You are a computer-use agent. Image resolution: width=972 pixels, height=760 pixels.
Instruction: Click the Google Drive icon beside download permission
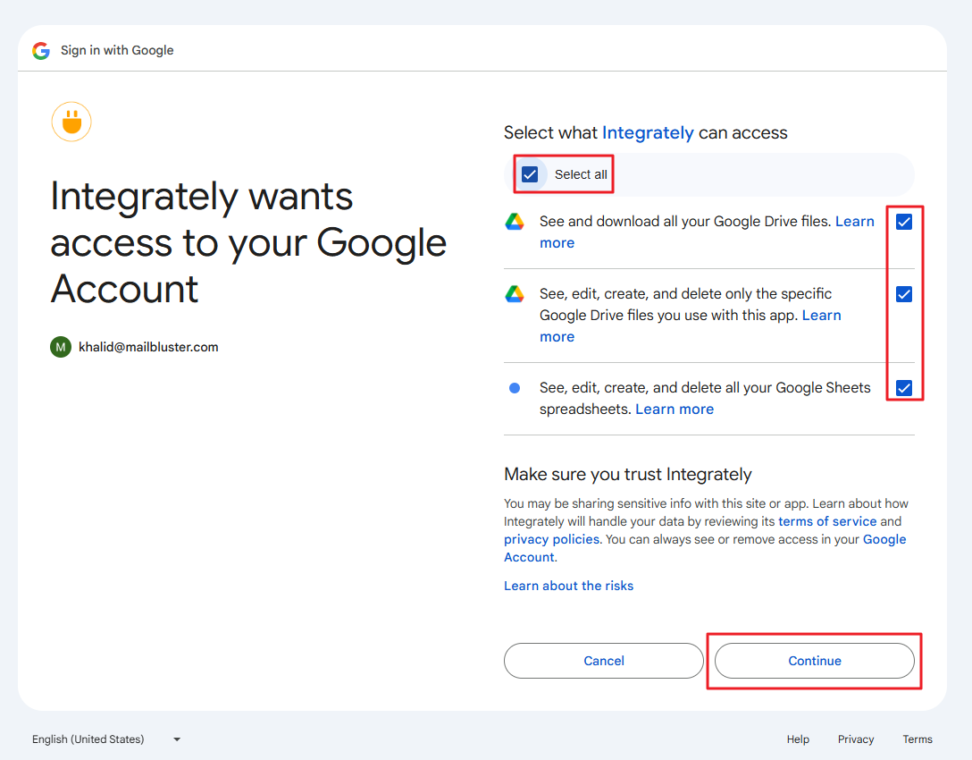(515, 222)
